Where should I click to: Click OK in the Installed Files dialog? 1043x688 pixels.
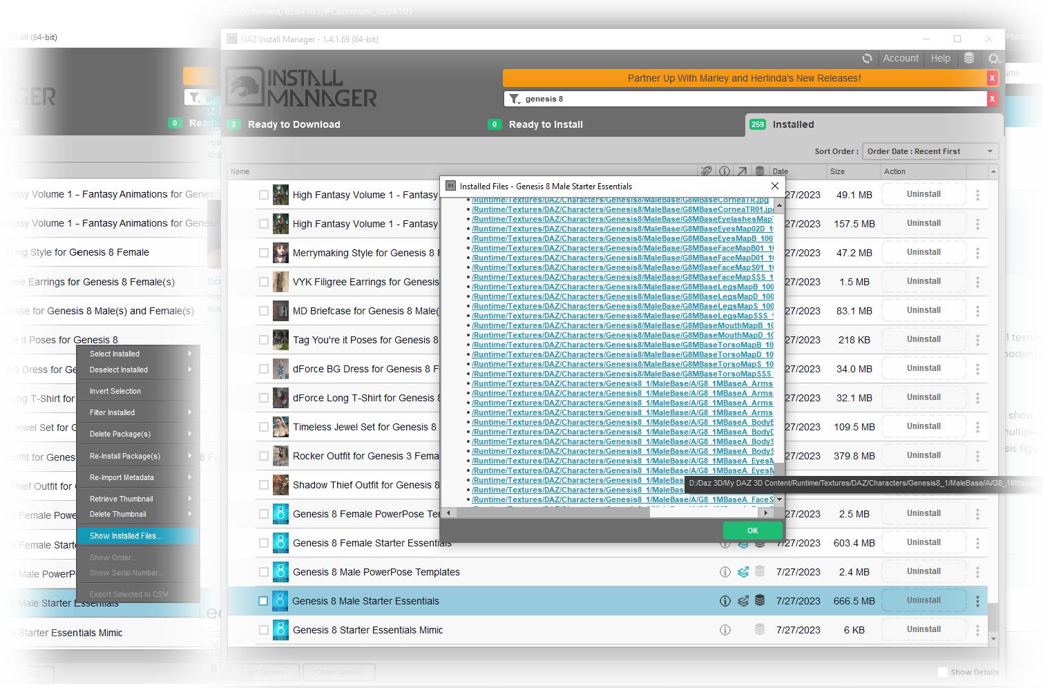[x=752, y=531]
